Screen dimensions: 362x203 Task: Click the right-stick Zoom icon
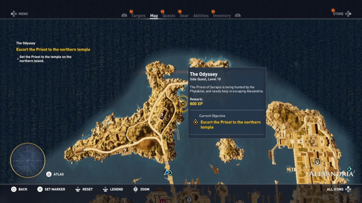tap(135, 189)
